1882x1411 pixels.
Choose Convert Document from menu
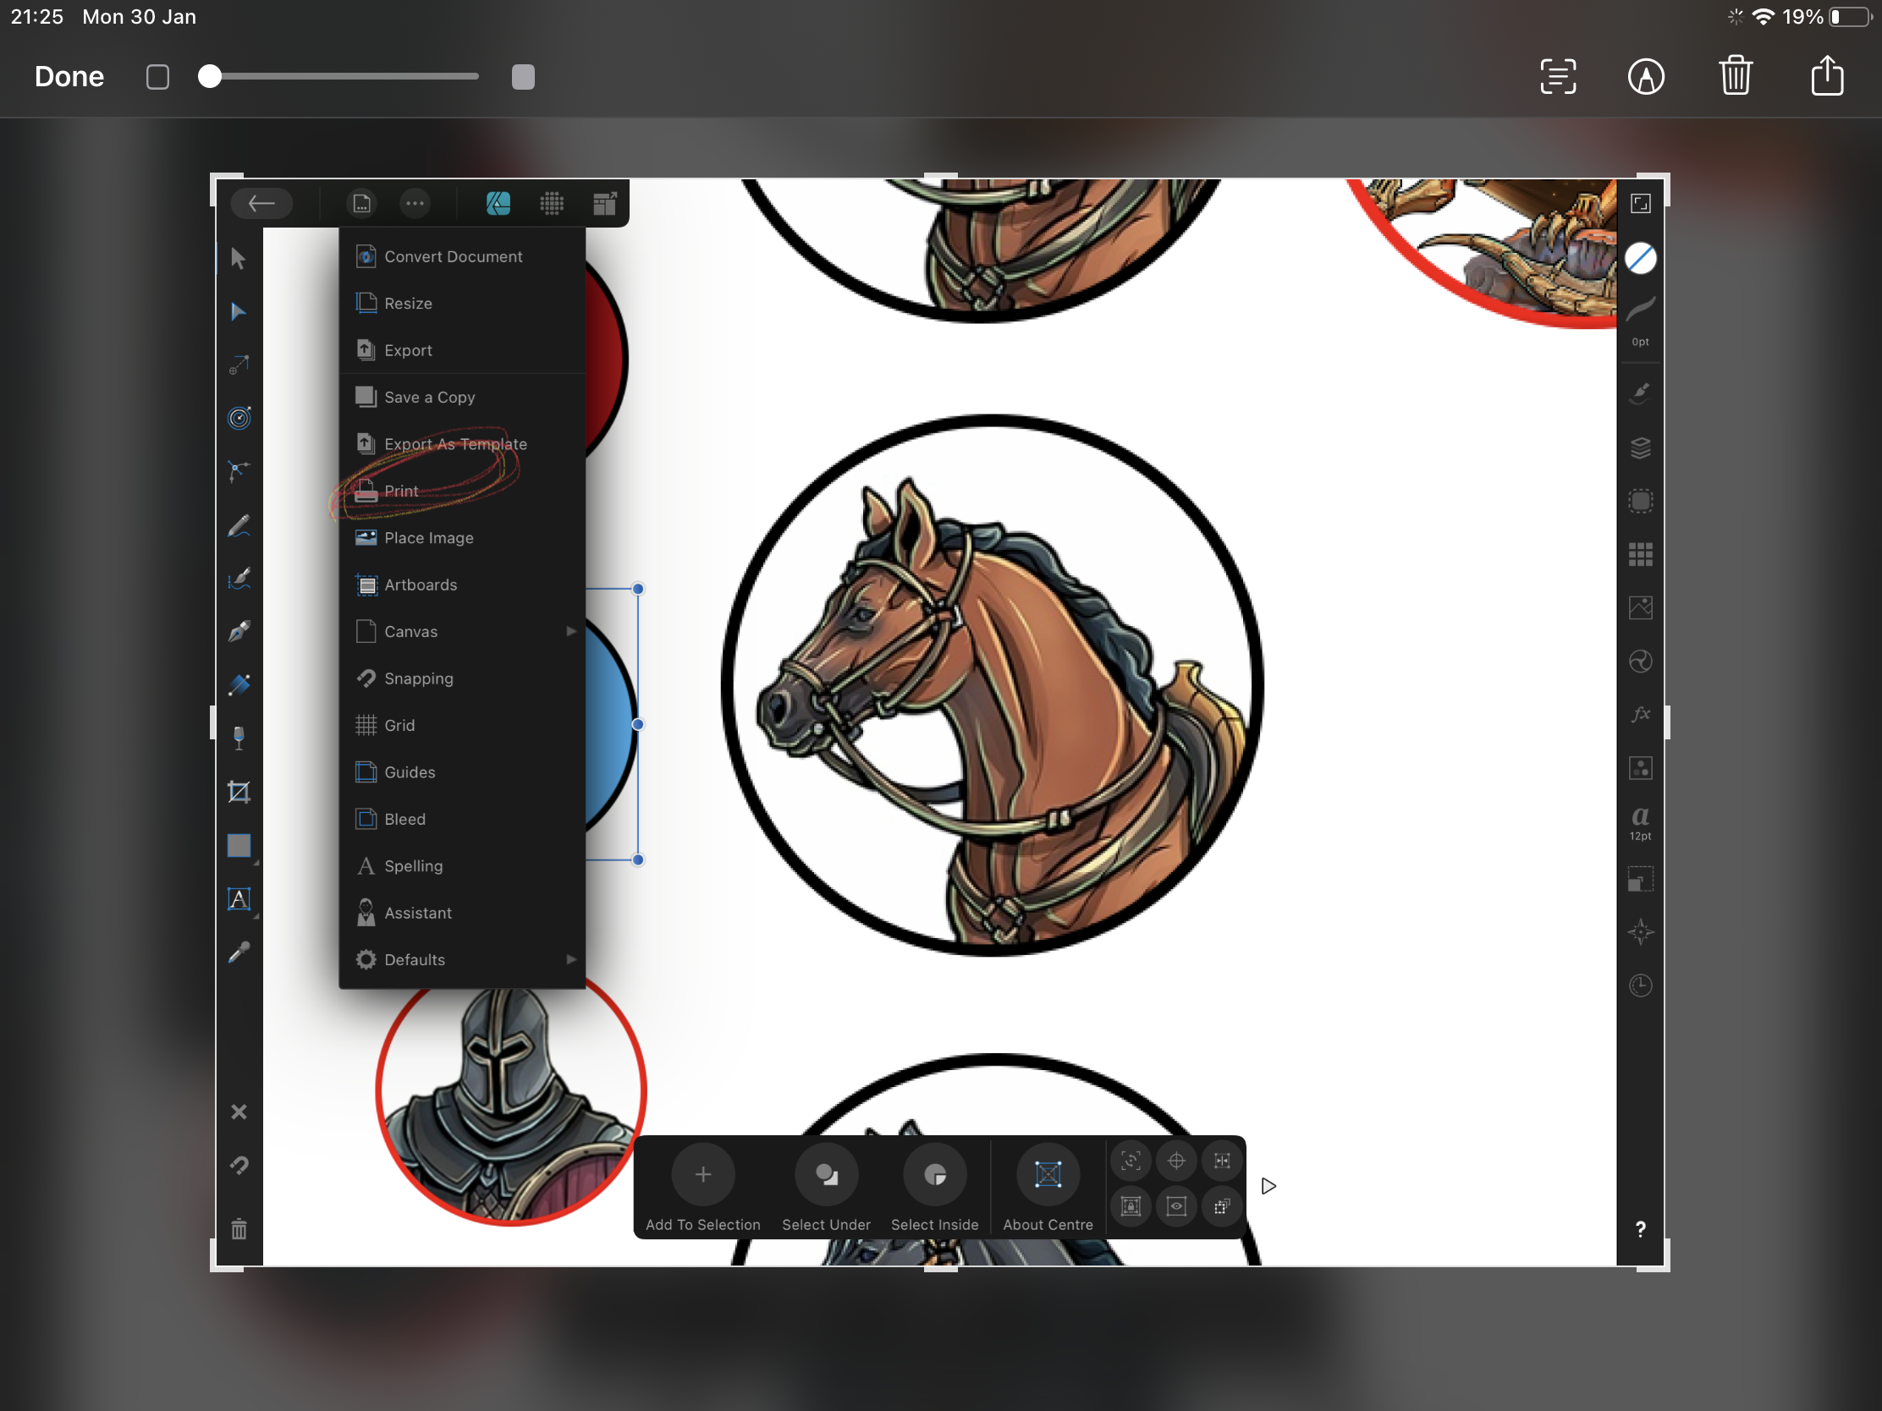(462, 256)
